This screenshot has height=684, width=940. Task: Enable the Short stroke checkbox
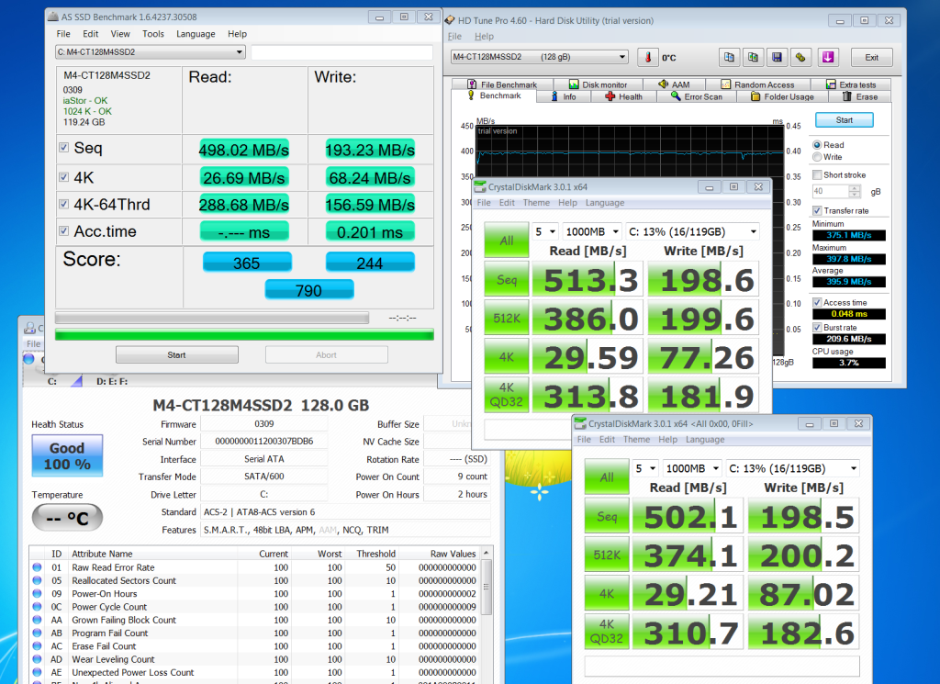(818, 175)
